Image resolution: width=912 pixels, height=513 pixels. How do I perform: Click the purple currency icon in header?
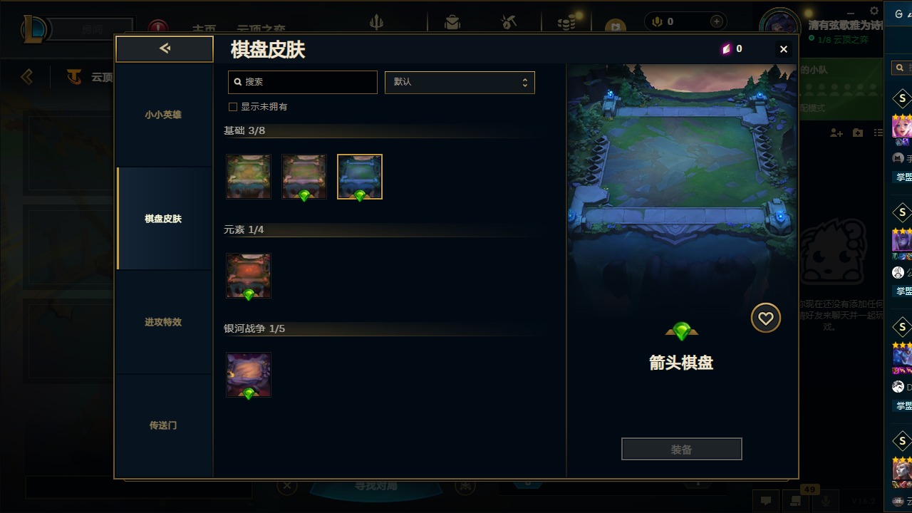[726, 49]
